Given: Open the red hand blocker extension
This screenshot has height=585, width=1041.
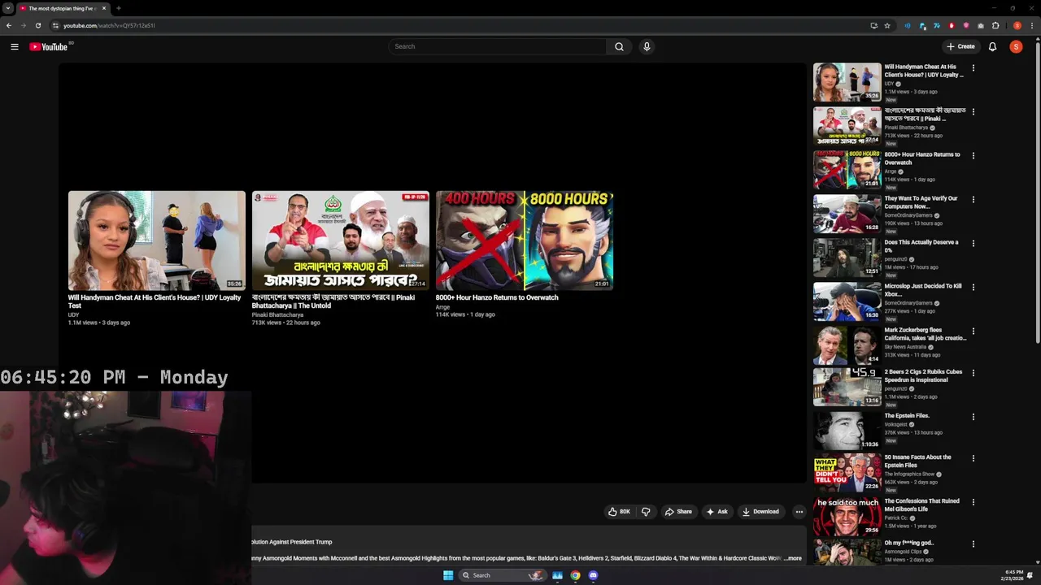Looking at the screenshot, I should (x=952, y=25).
